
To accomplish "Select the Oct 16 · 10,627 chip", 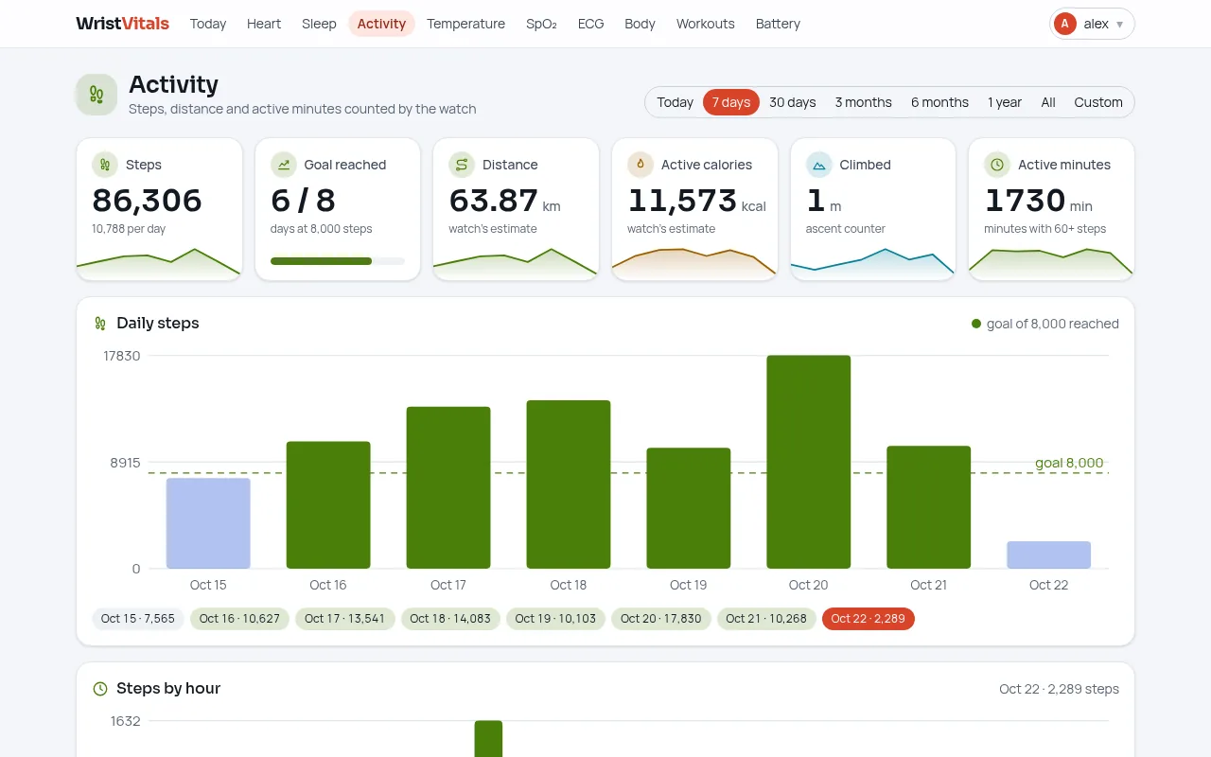I will point(239,619).
